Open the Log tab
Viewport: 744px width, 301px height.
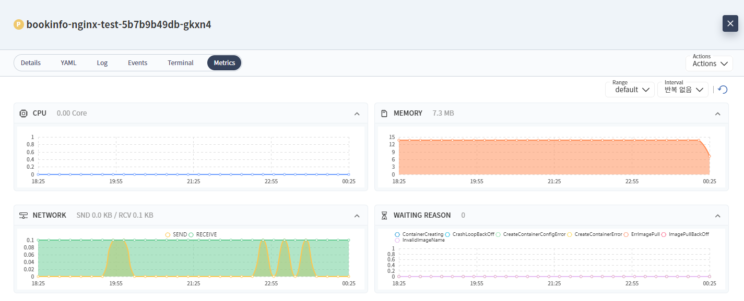(x=102, y=62)
